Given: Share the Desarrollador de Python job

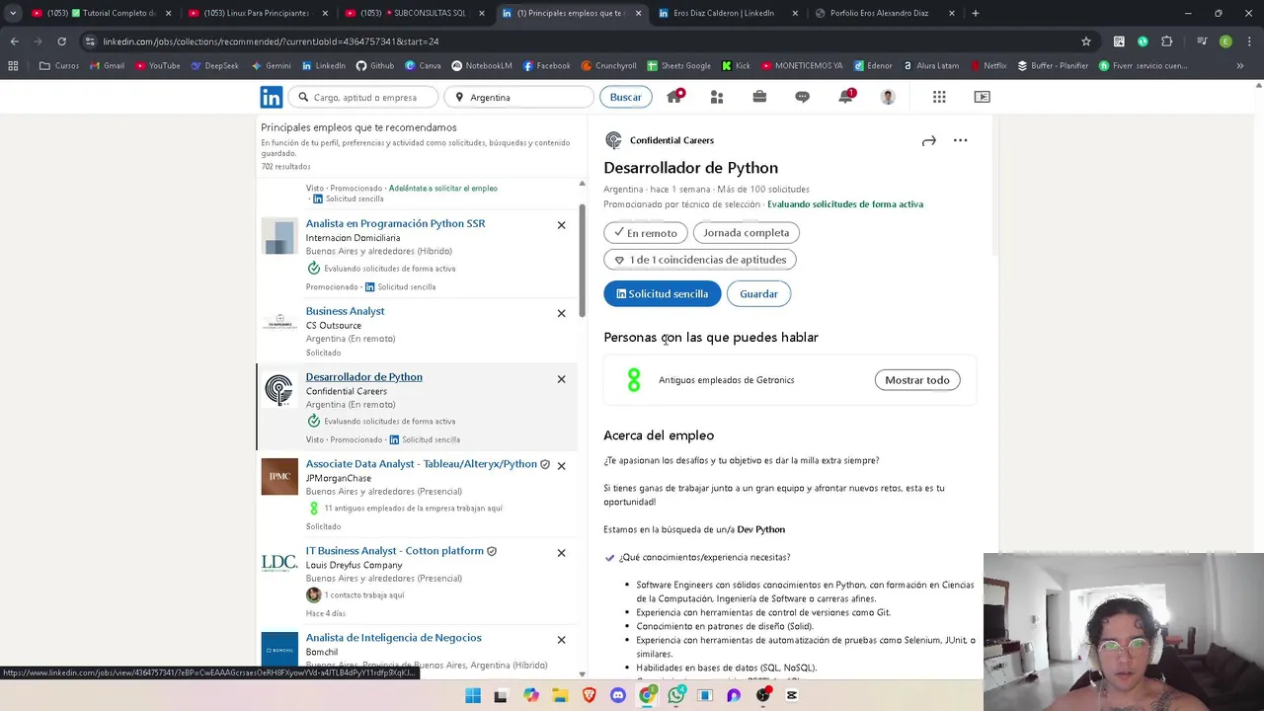Looking at the screenshot, I should click(928, 141).
